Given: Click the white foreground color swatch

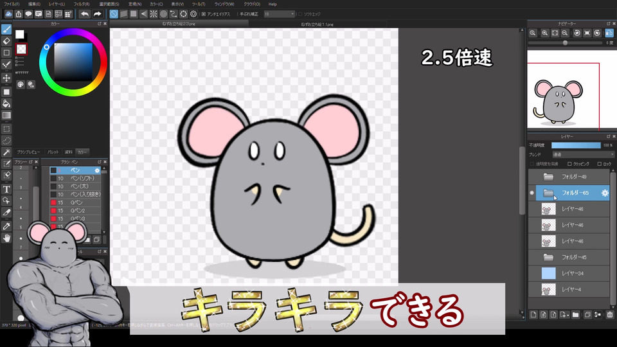Looking at the screenshot, I should [20, 35].
